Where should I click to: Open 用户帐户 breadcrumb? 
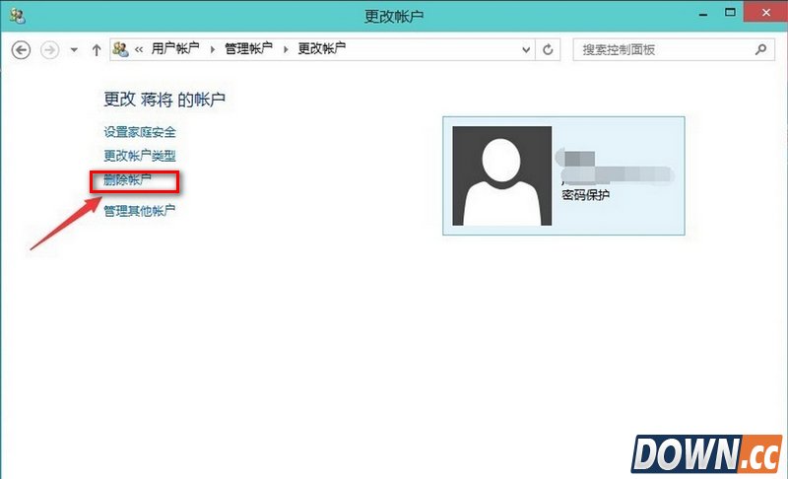[175, 48]
